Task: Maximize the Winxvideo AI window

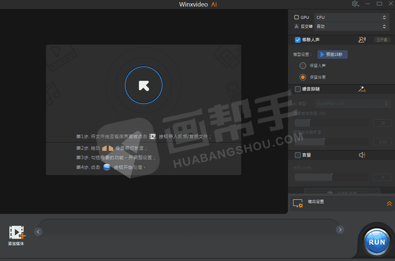Action: [x=379, y=4]
